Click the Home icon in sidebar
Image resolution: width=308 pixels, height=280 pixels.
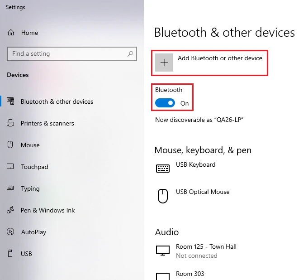10,33
